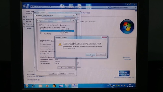Screen dimensions: 163x92
Task: Refresh the Control Panel address bar
Action: click(108, 7)
